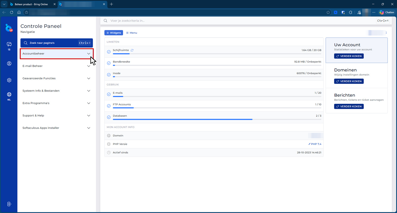Open the messages chat icon with 13 badge
This screenshot has width=397, height=213.
tap(9, 44)
